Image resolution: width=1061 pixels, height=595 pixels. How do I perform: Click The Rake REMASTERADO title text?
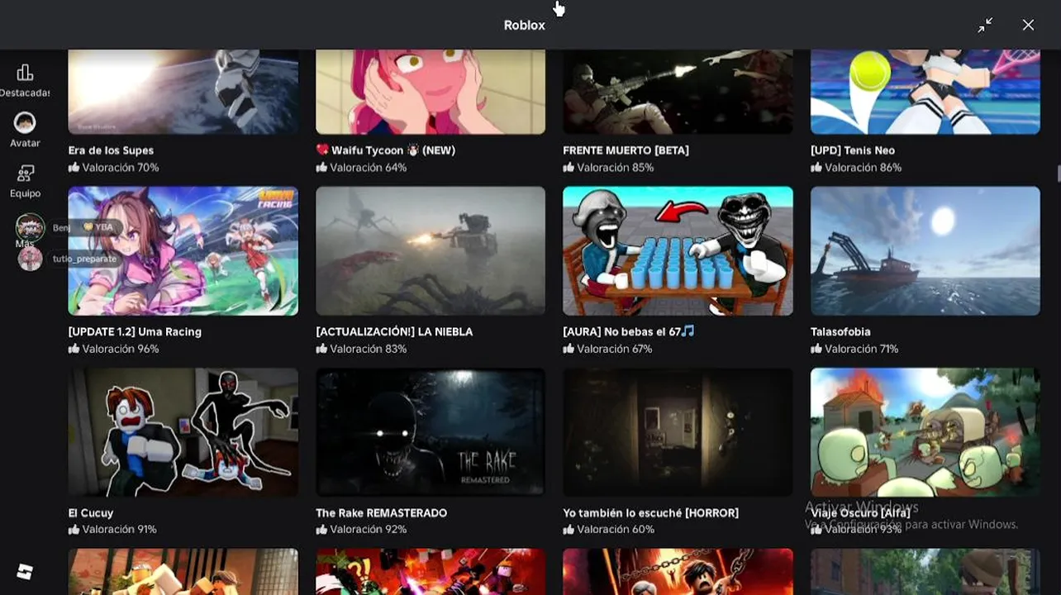click(x=381, y=512)
